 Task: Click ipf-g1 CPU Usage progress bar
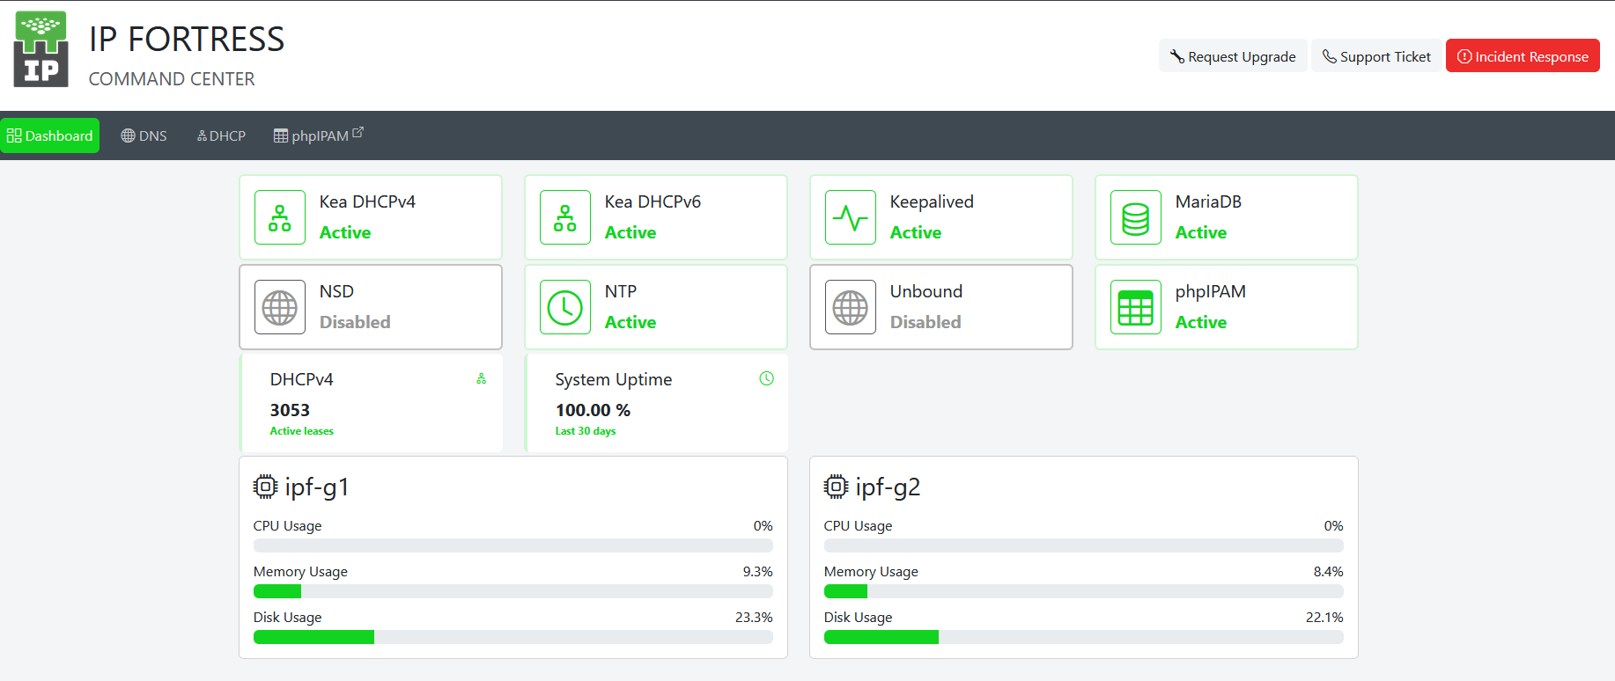[513, 546]
